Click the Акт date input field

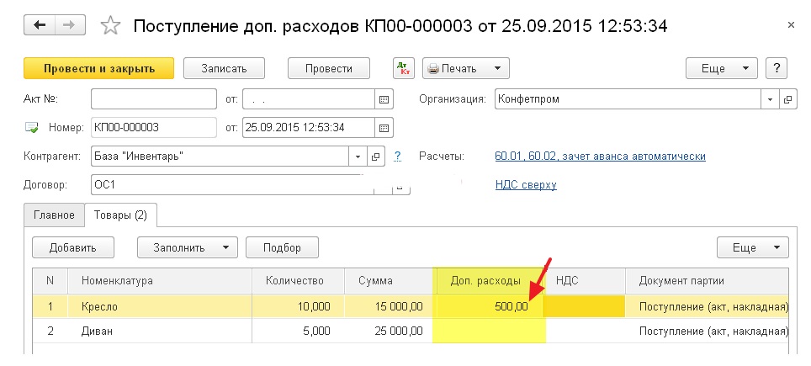309,99
